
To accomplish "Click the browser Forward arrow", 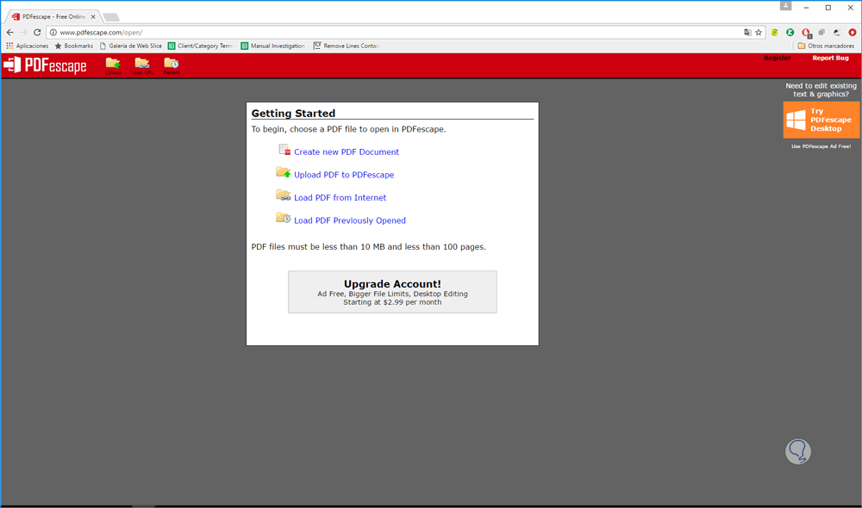I will coord(23,33).
